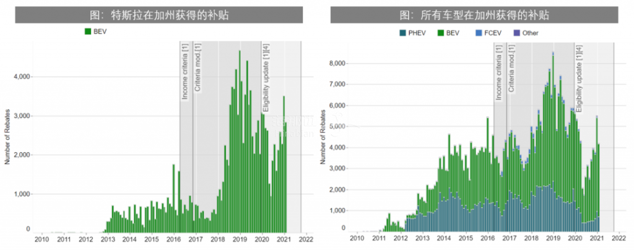Click the 2015 x-axis label in all-models chart
This screenshot has height=250, width=634.
[466, 239]
